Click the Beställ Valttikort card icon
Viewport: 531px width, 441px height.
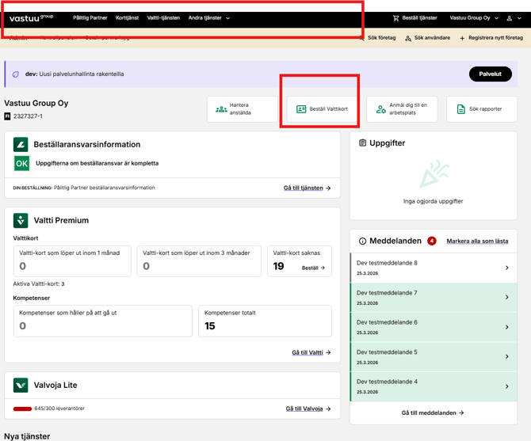click(301, 109)
